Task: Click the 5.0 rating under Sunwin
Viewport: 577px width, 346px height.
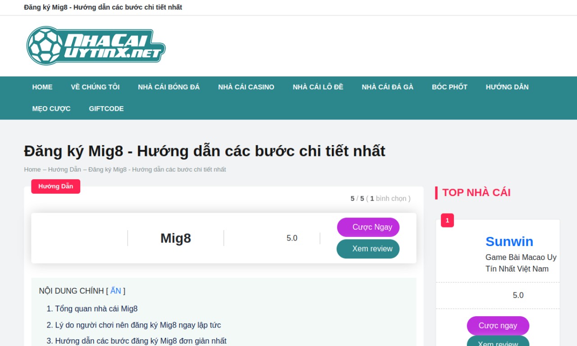Action: 518,296
